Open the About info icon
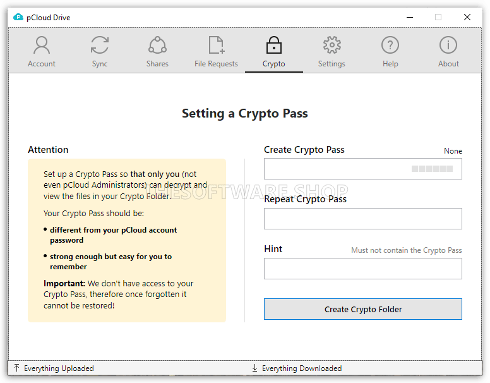490x383 pixels. pyautogui.click(x=448, y=45)
